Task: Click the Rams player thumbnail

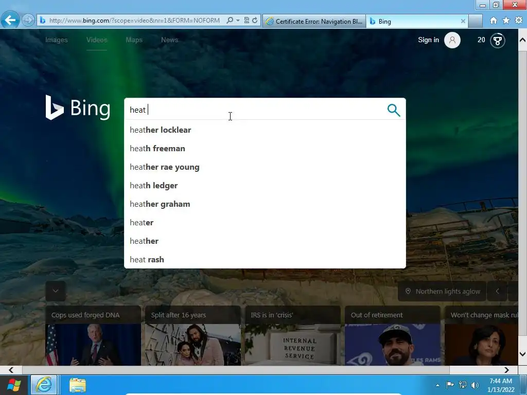Action: pos(393,345)
